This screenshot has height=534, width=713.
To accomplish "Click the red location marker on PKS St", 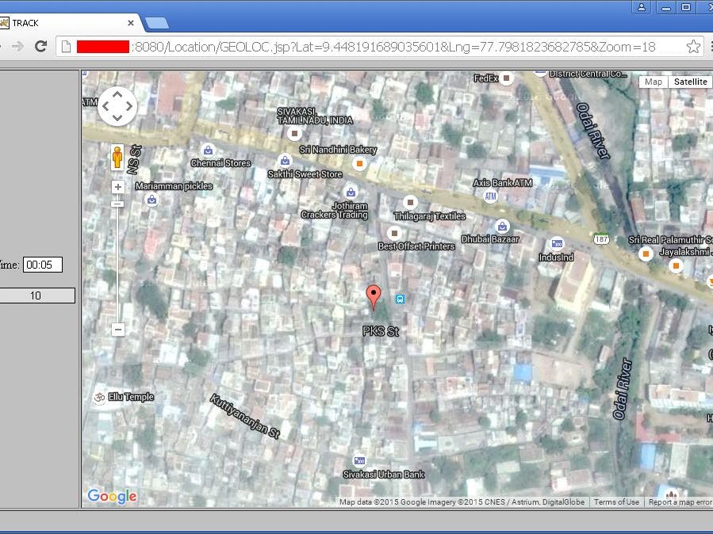I will click(x=374, y=293).
